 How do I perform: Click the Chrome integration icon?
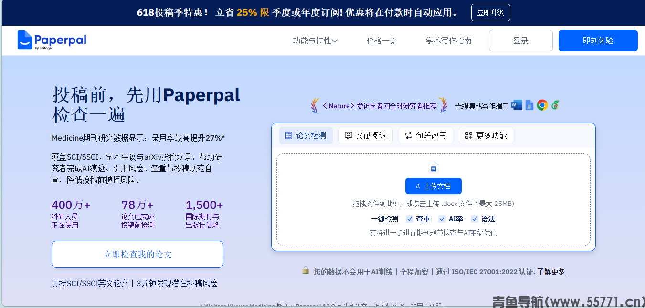click(x=542, y=105)
